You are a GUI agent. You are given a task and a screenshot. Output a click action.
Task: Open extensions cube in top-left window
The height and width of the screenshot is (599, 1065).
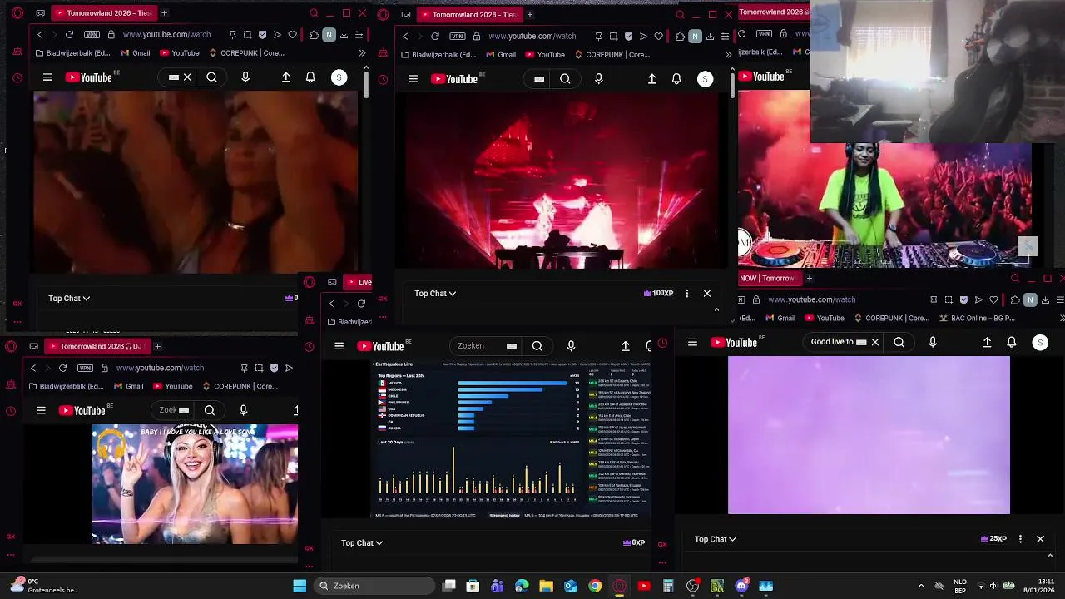point(314,35)
